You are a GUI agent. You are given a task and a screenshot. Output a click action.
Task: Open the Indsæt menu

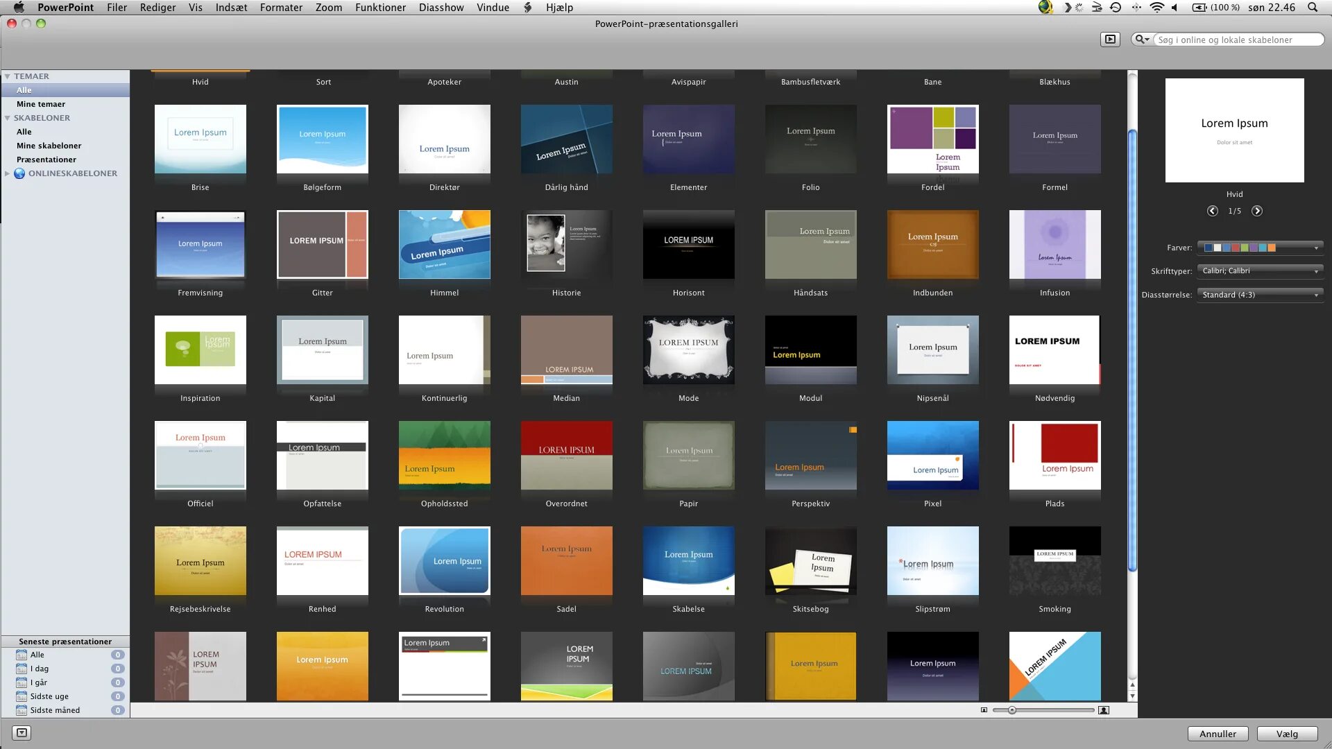pyautogui.click(x=231, y=8)
